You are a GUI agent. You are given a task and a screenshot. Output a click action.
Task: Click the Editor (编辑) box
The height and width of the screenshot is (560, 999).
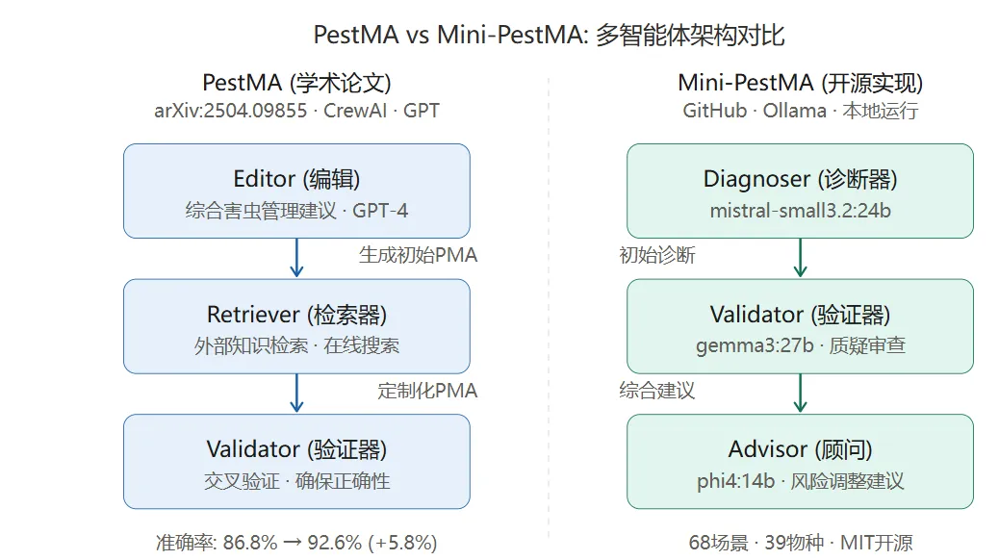pos(296,191)
